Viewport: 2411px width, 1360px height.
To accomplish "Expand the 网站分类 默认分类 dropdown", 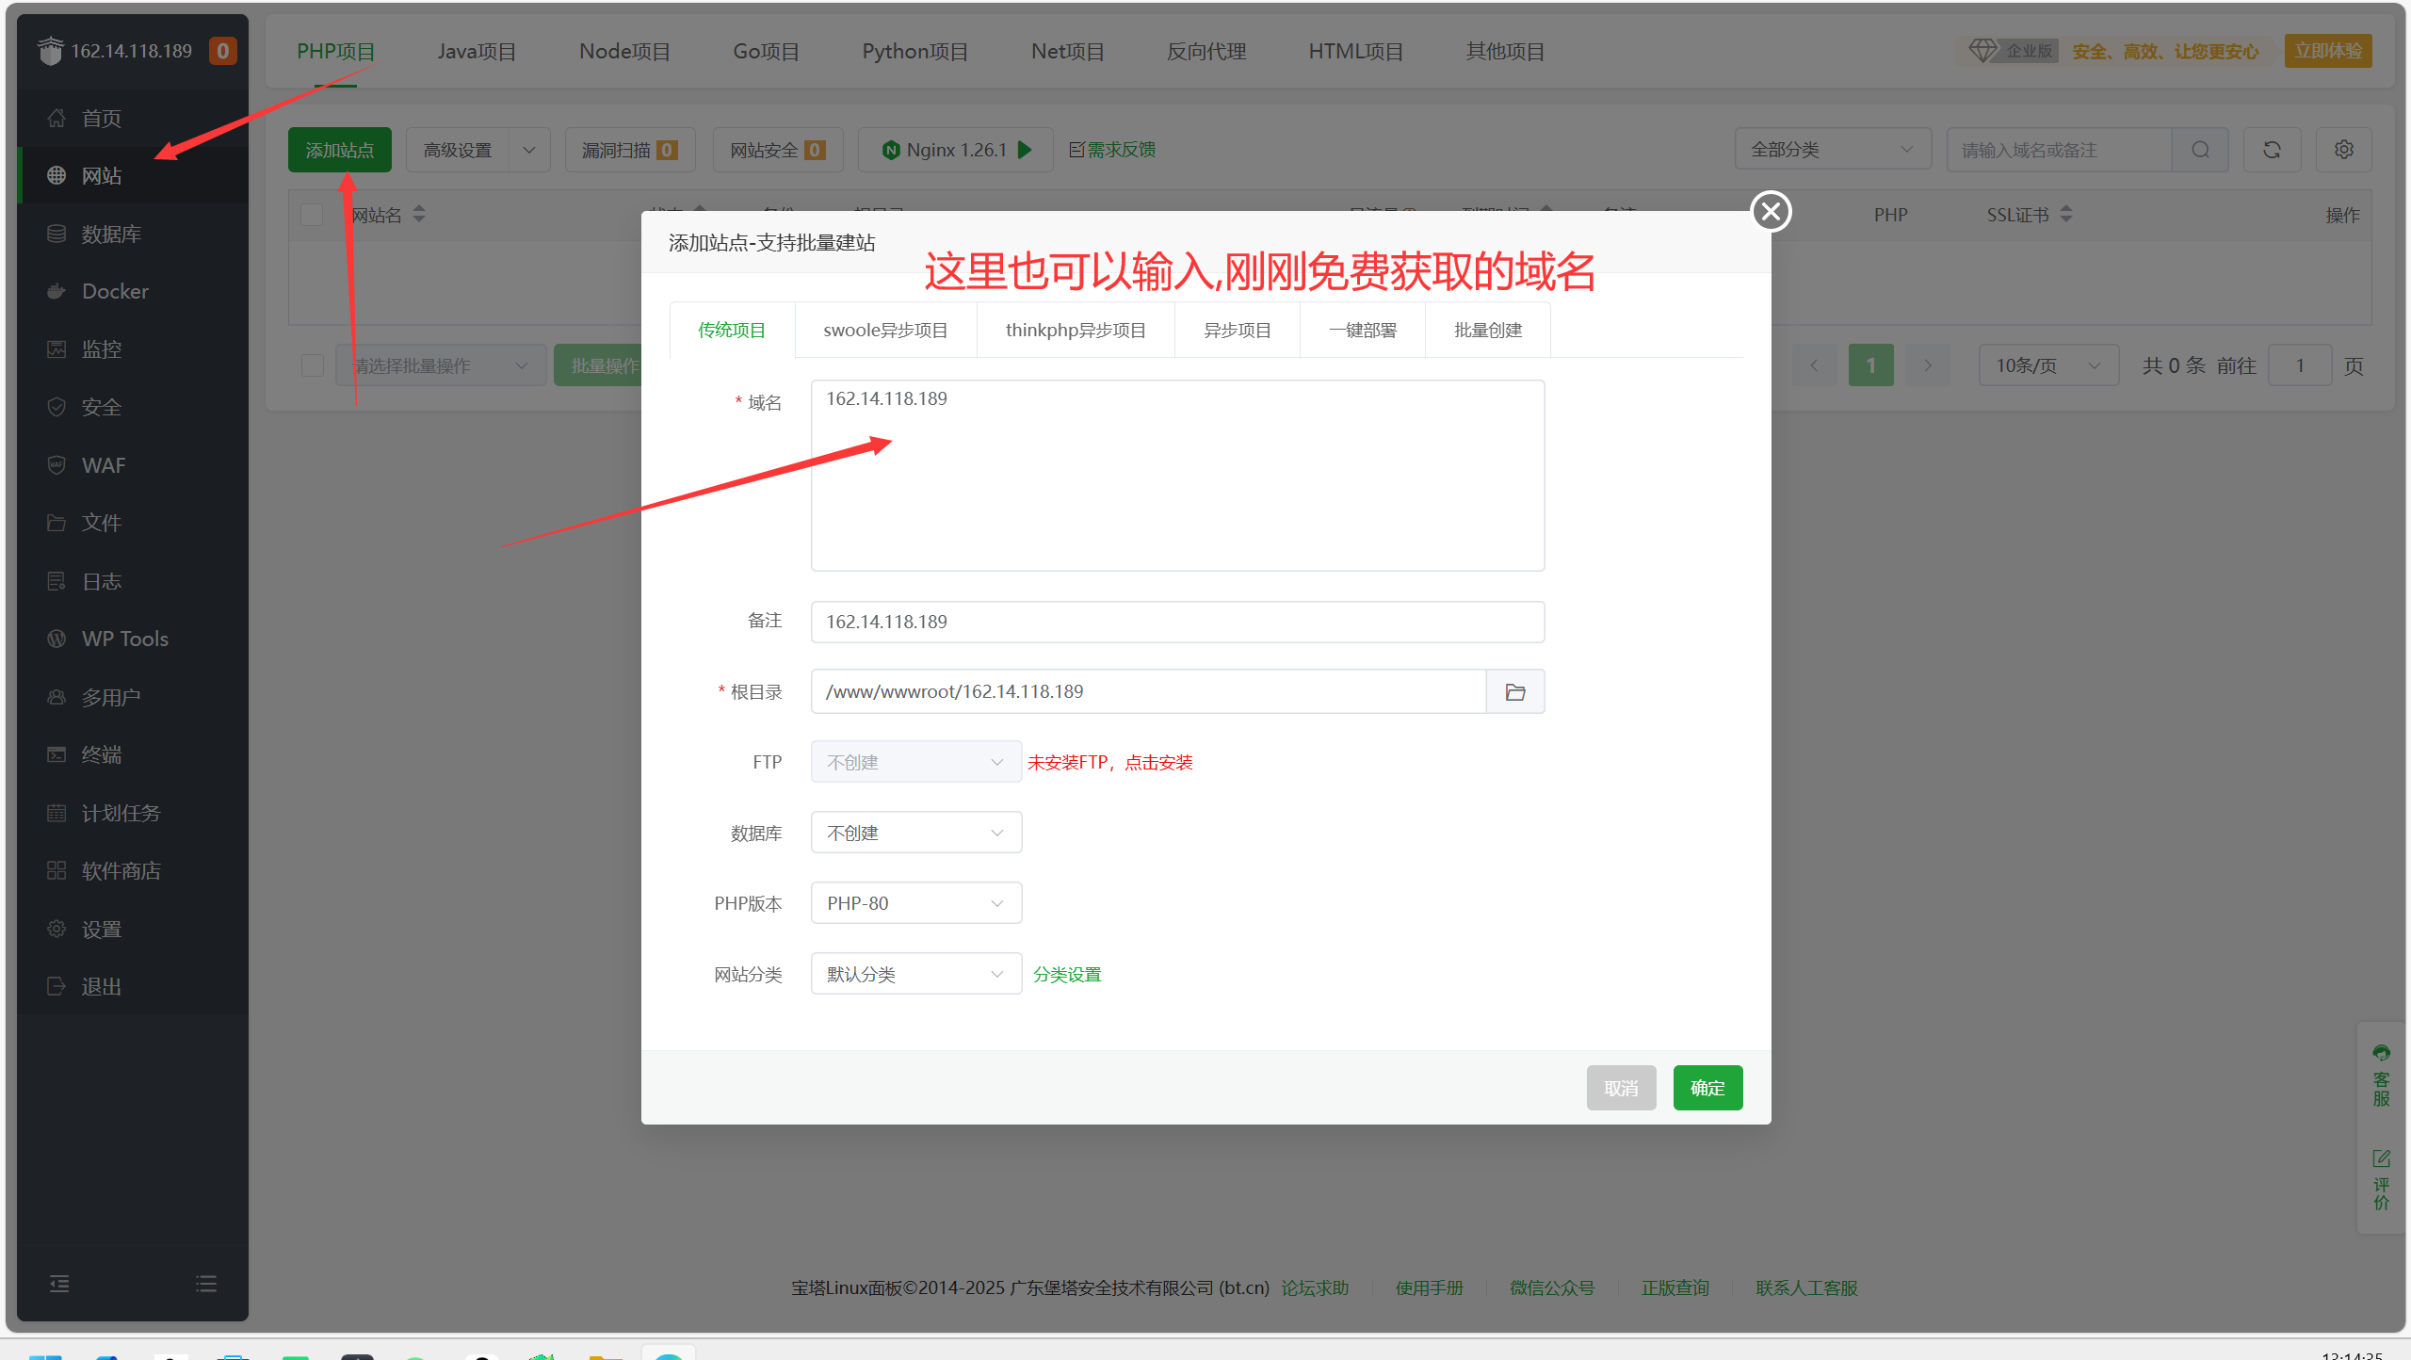I will pos(915,974).
